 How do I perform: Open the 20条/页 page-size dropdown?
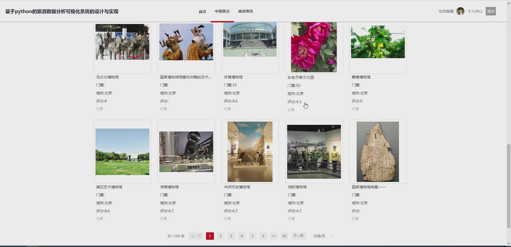point(322,236)
